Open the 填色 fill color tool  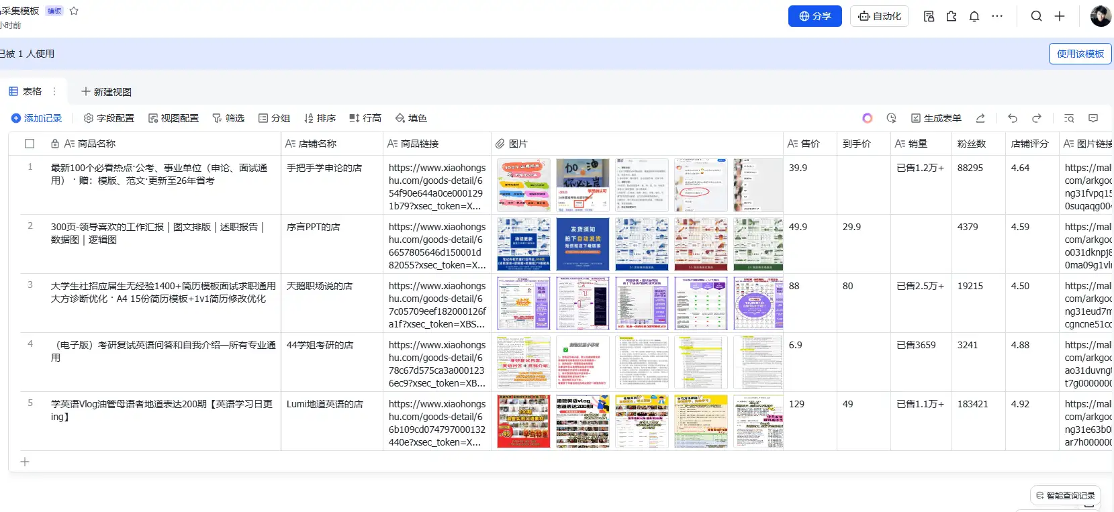tap(411, 118)
